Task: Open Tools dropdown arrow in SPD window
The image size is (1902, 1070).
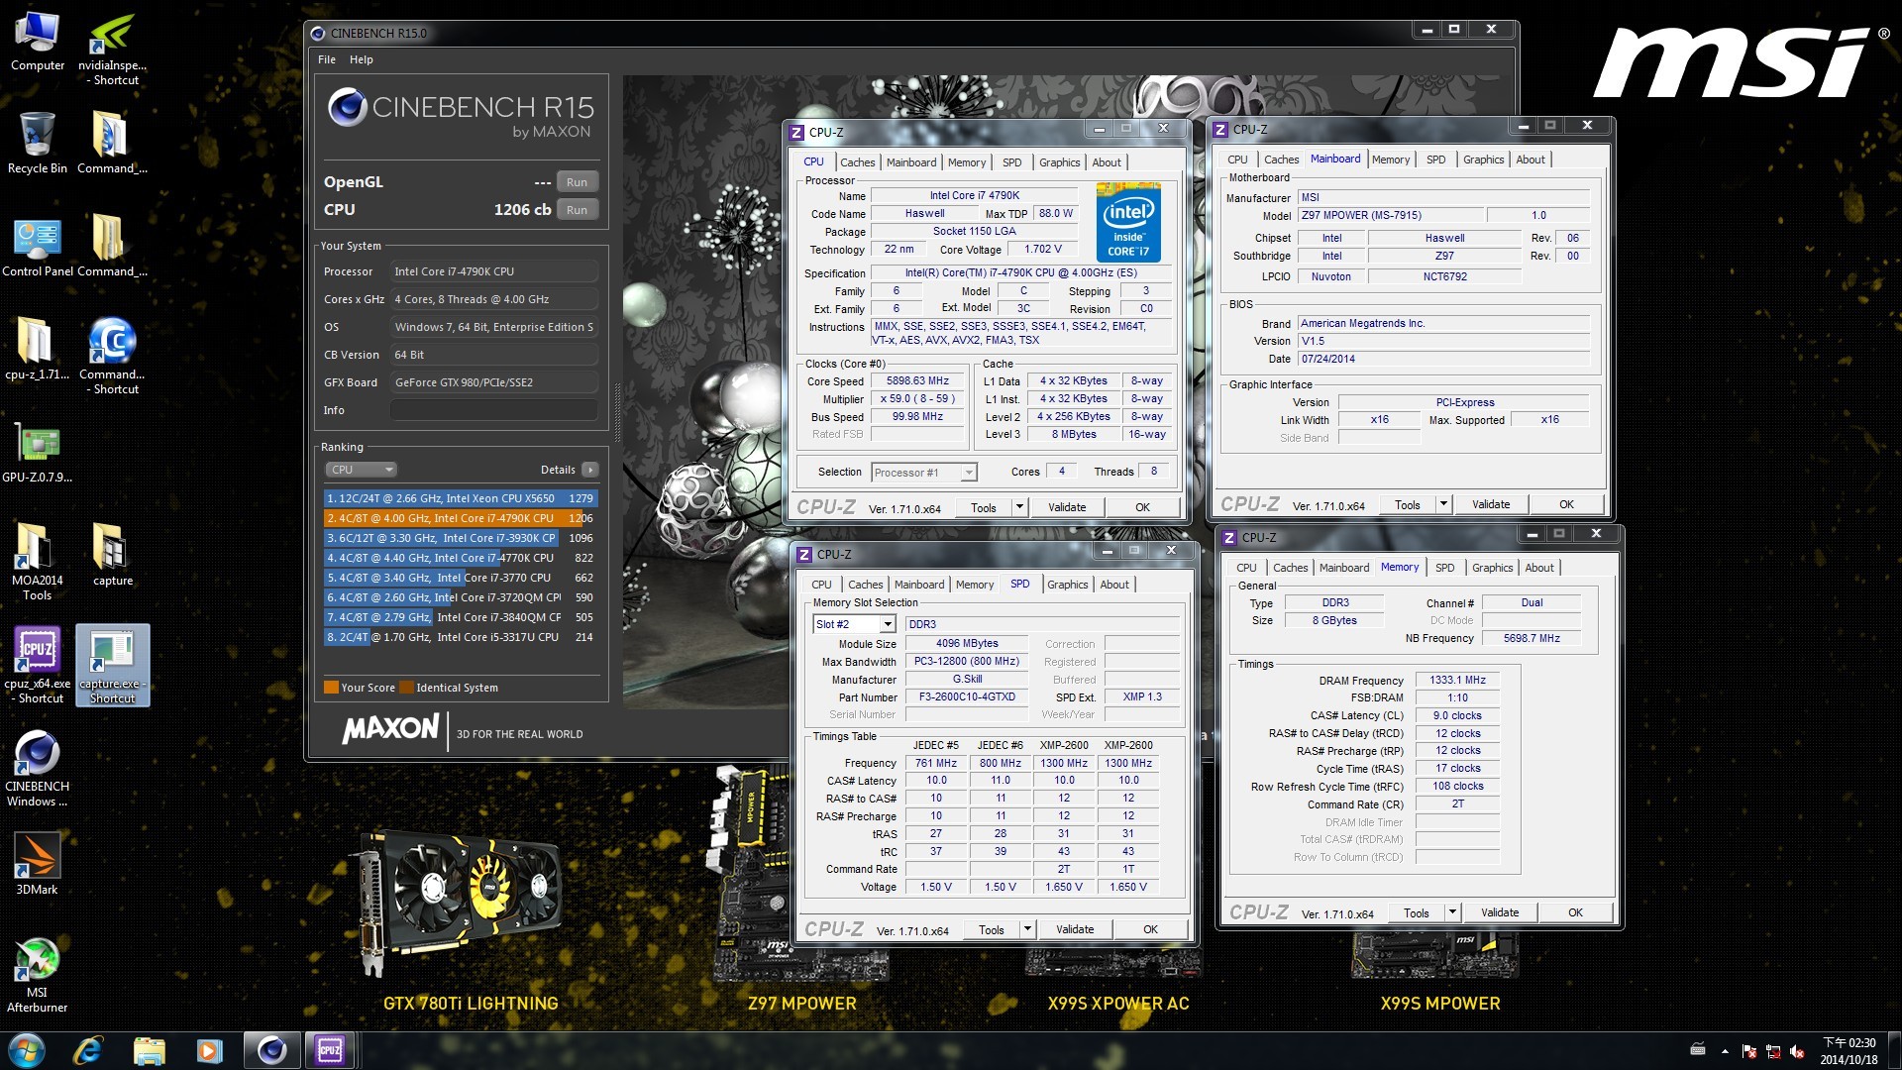Action: click(x=1026, y=929)
